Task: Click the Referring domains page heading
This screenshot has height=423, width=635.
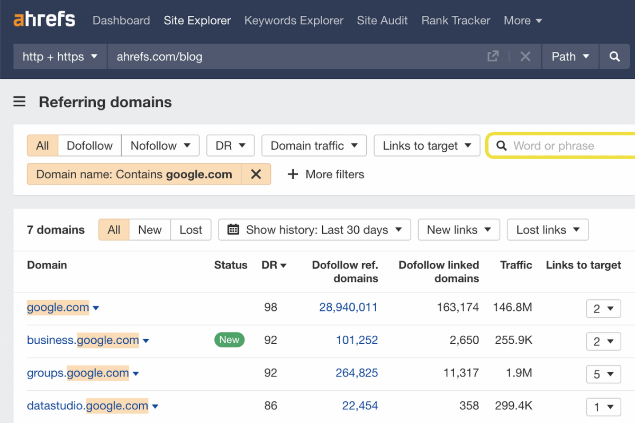Action: (x=105, y=102)
